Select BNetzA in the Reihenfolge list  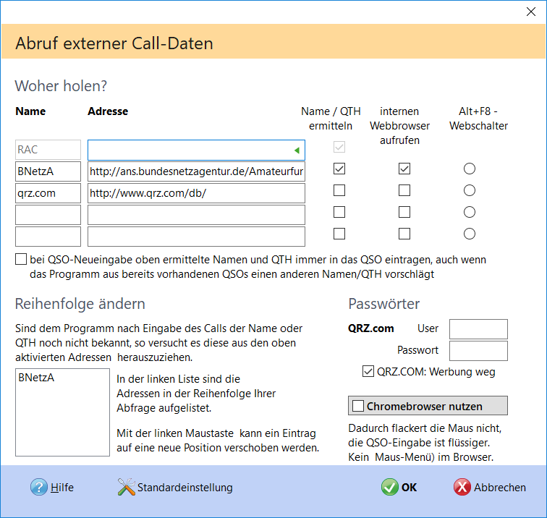36,378
